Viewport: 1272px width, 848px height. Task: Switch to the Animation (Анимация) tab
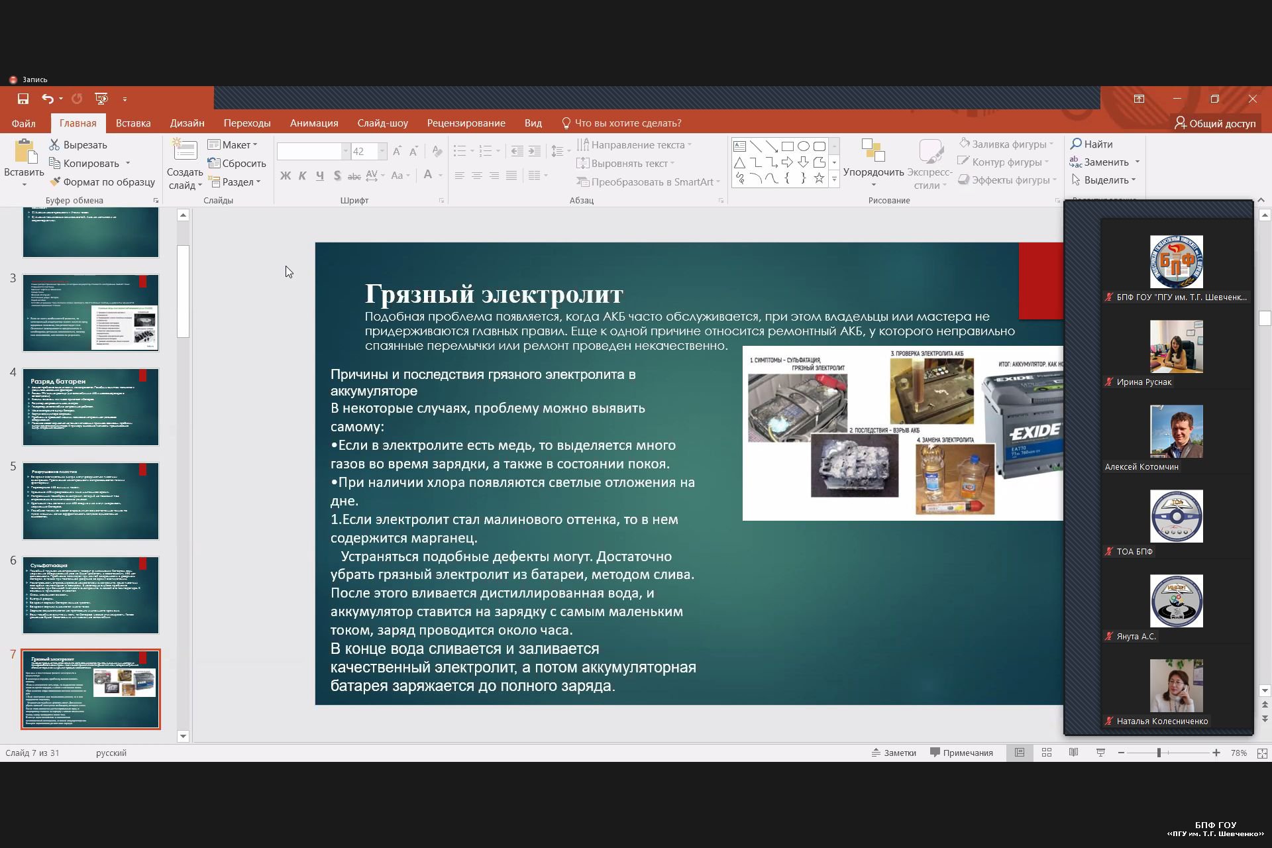coord(314,123)
